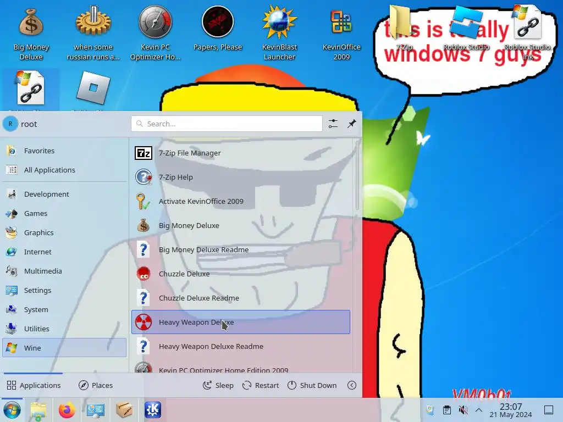Click the tray icon left of clipboard
The image size is (563, 422).
[430, 410]
